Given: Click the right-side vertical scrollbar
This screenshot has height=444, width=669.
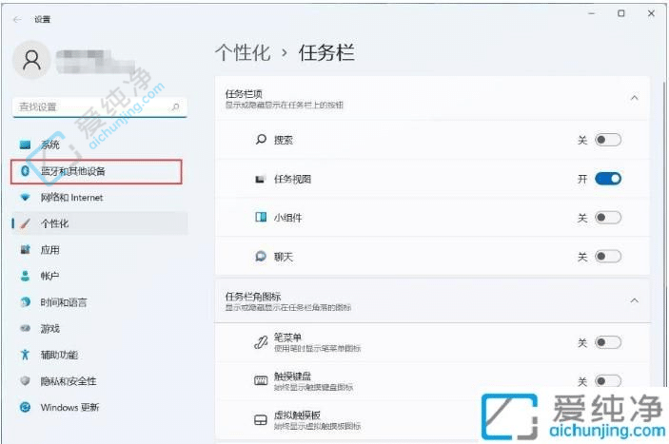Looking at the screenshot, I should [x=665, y=234].
